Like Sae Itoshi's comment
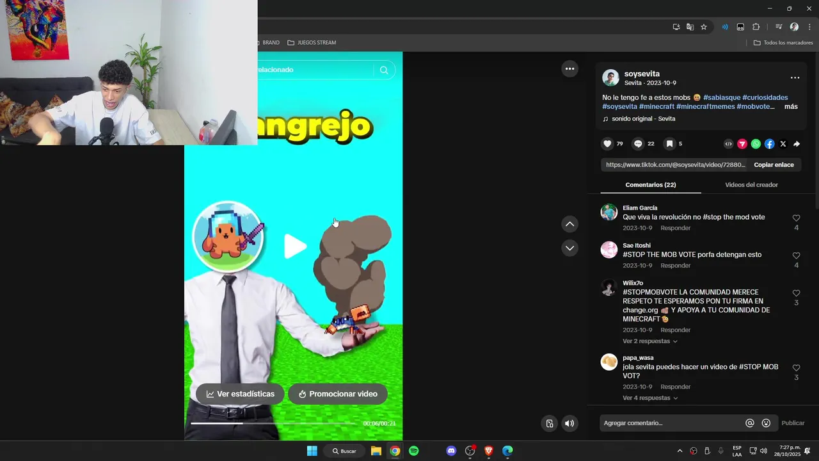 click(x=796, y=255)
